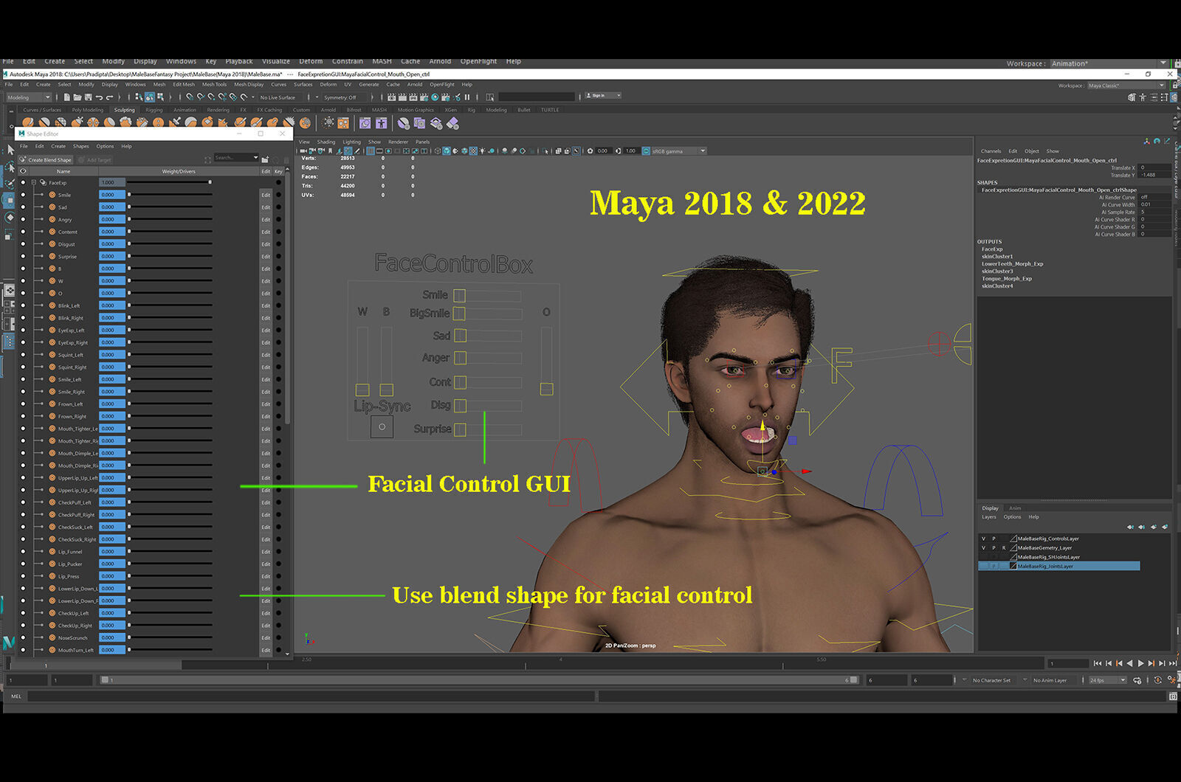1181x782 pixels.
Task: Click the FaceExp weight slider handle
Action: (x=210, y=182)
